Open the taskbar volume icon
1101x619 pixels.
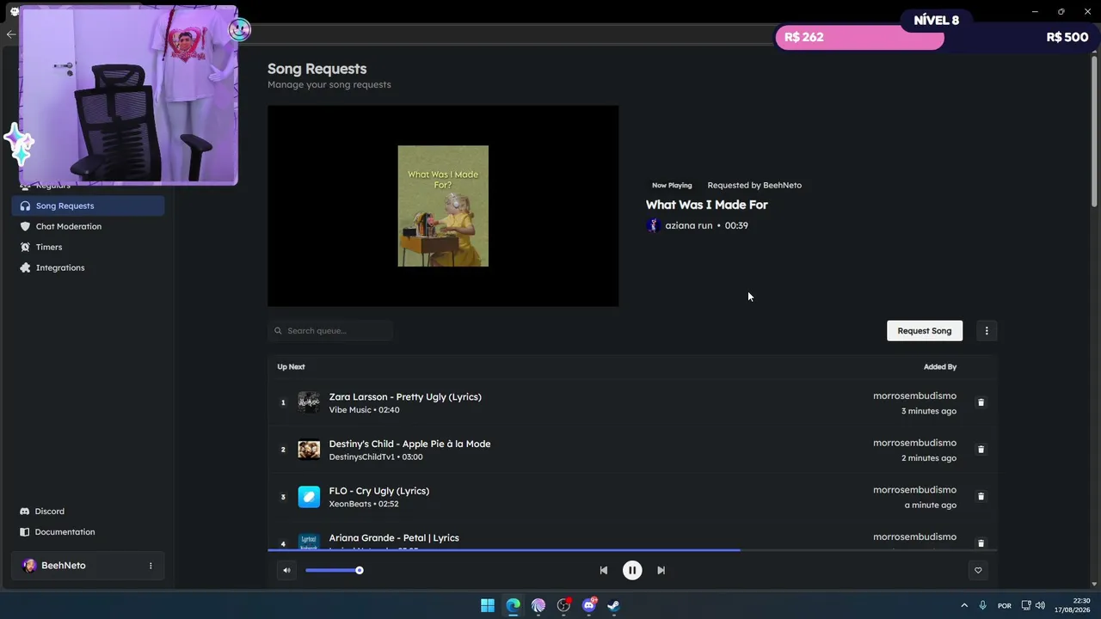tap(1040, 605)
